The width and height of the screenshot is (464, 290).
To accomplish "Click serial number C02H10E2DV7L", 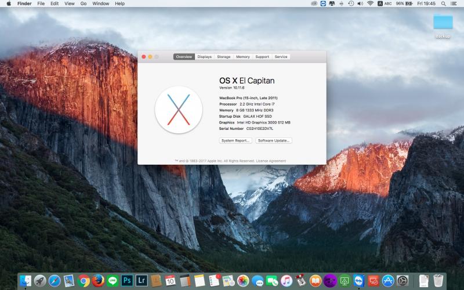I will (260, 128).
